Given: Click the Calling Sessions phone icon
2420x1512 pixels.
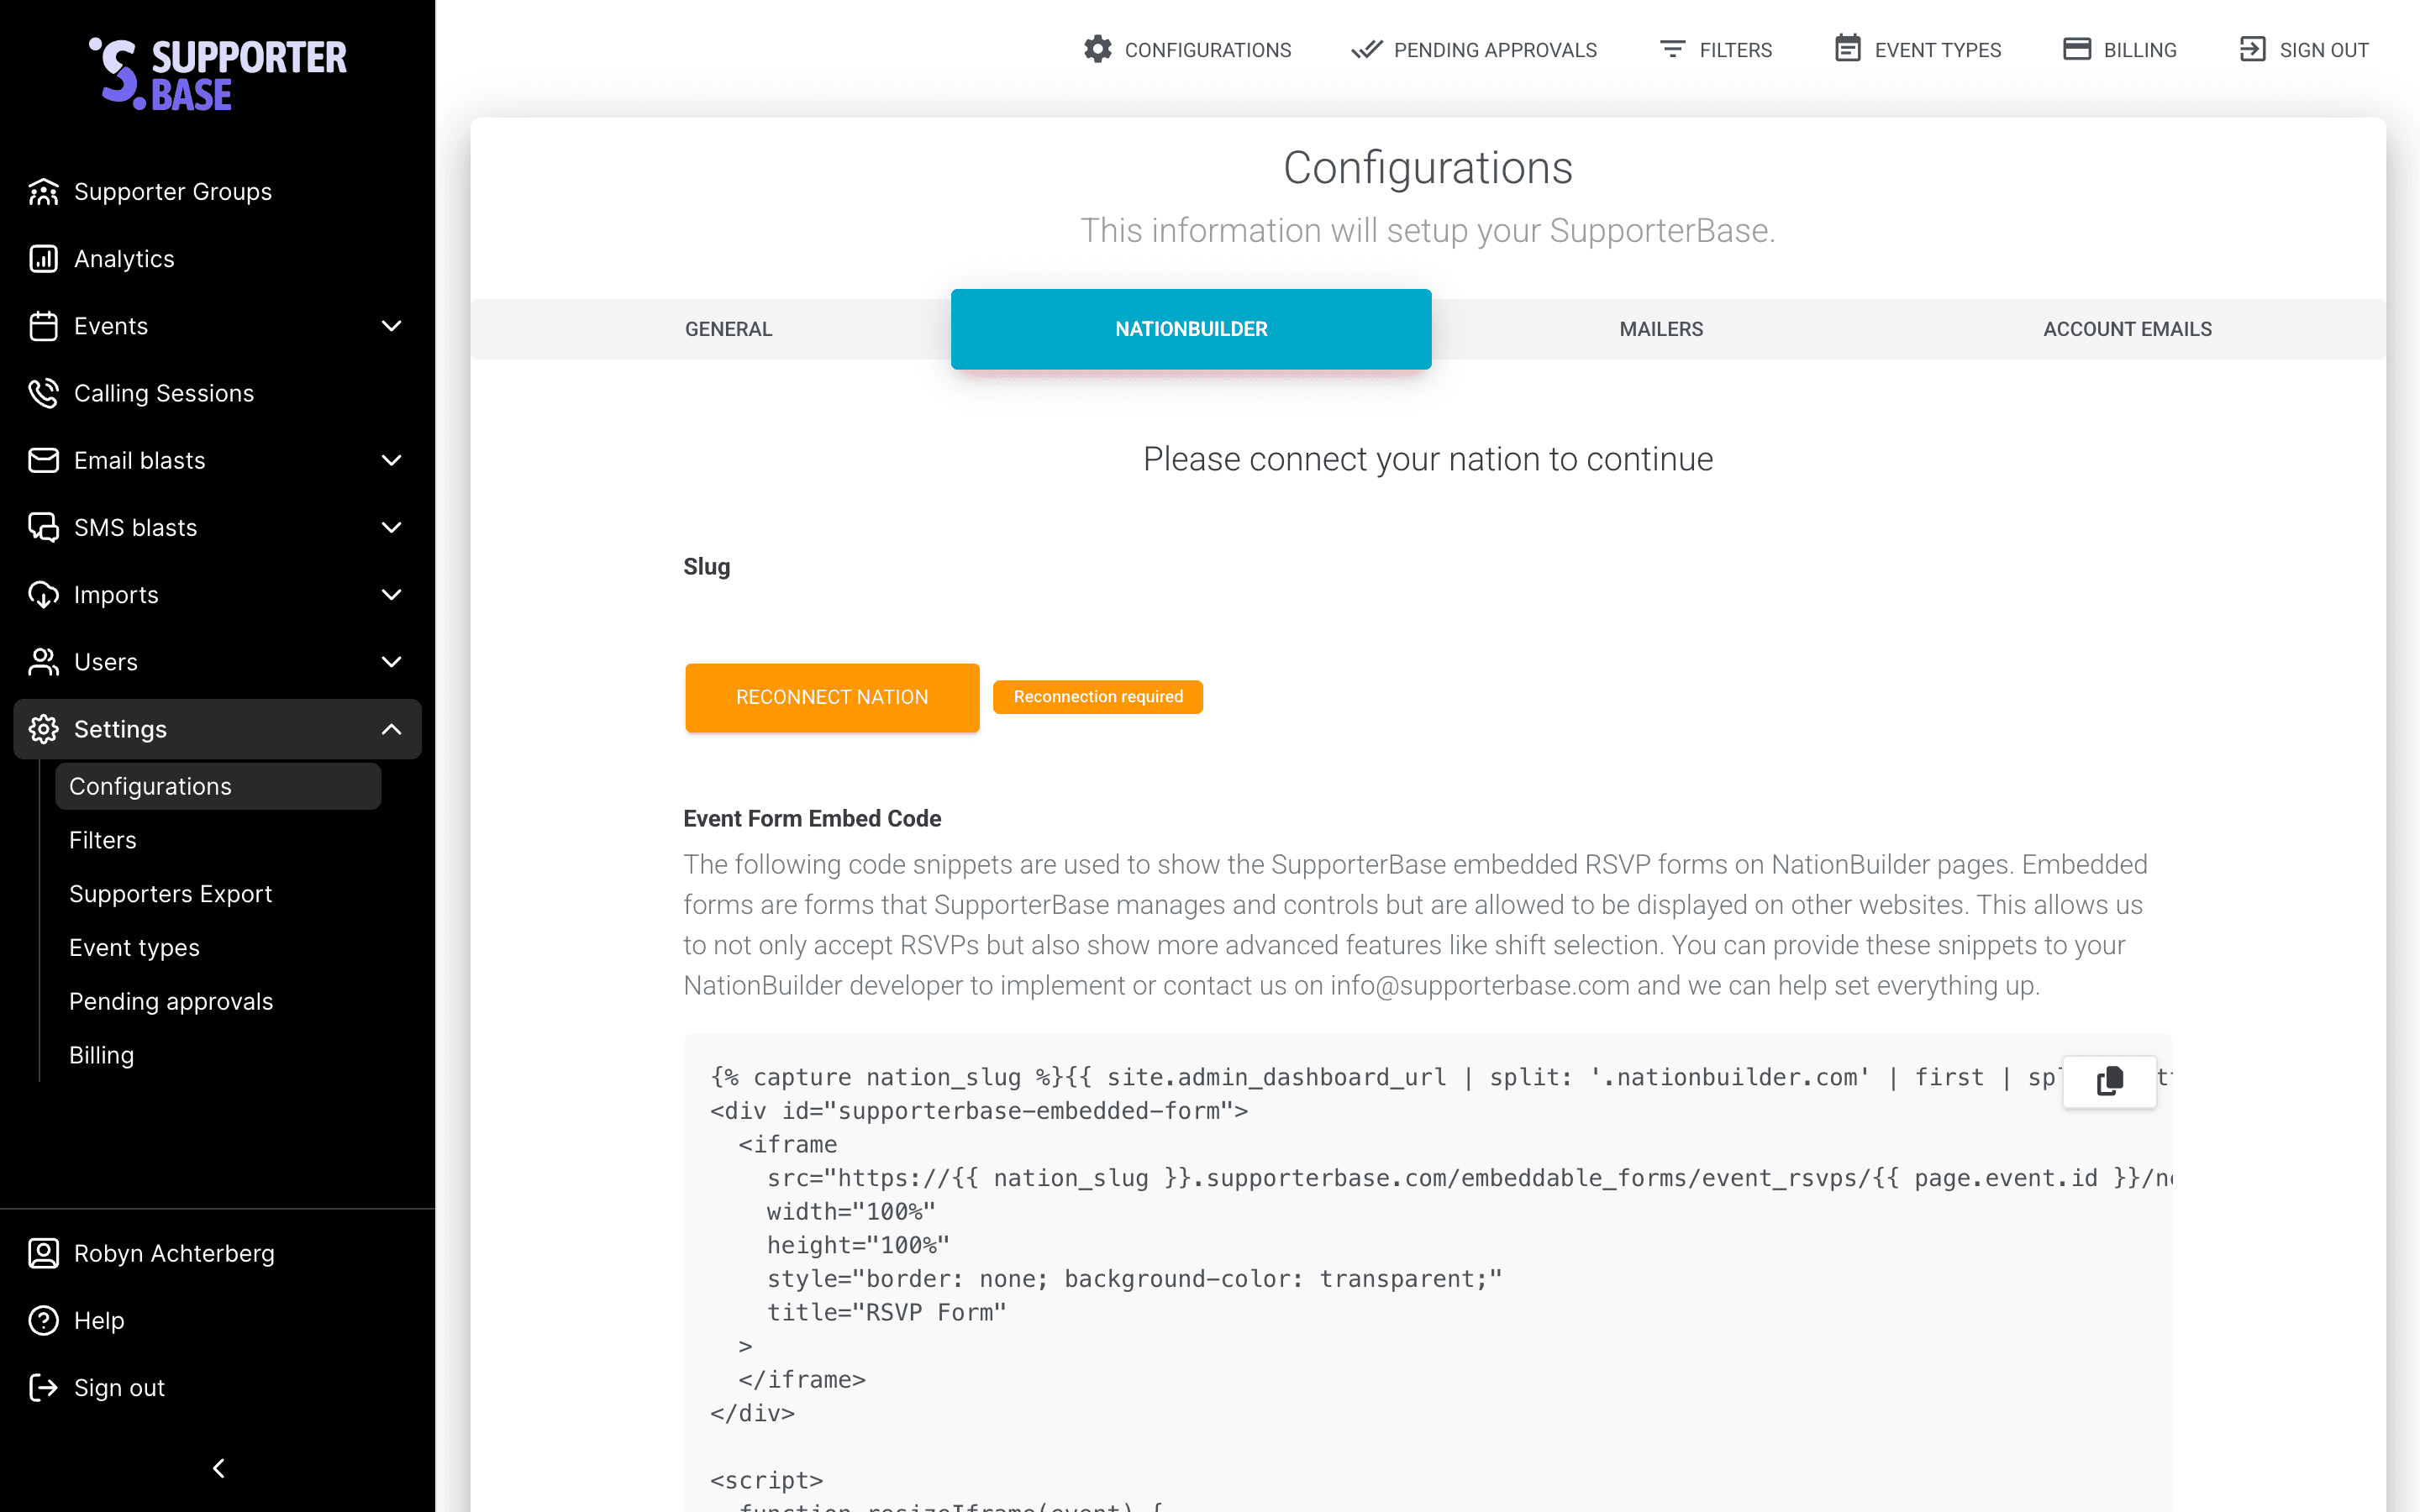Looking at the screenshot, I should pyautogui.click(x=43, y=393).
